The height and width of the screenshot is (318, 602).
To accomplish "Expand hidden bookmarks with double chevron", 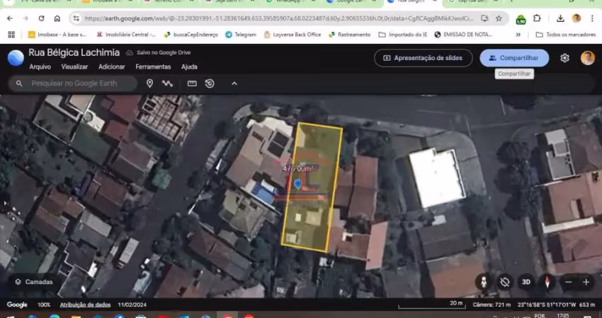I will click(525, 34).
